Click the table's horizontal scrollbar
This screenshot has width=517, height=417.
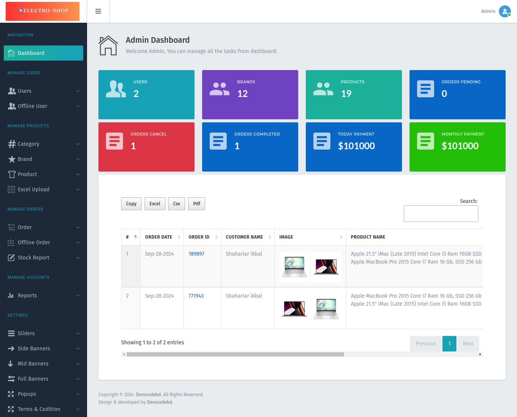235,355
